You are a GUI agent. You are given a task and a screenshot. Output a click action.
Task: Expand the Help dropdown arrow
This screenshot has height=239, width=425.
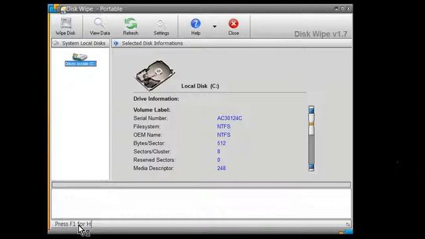pos(214,27)
